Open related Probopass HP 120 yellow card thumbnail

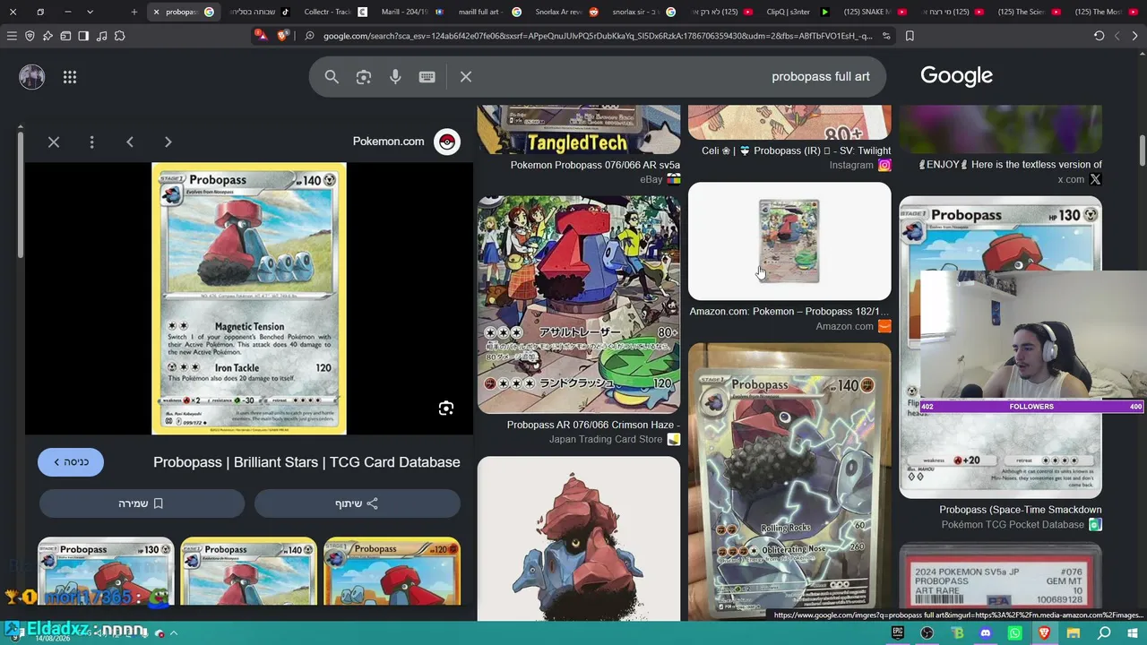(392, 571)
